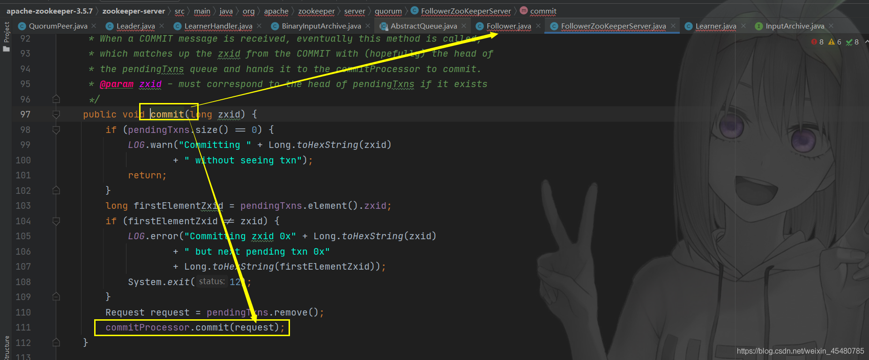Click the Leader.java class icon
The width and height of the screenshot is (869, 360).
(110, 26)
